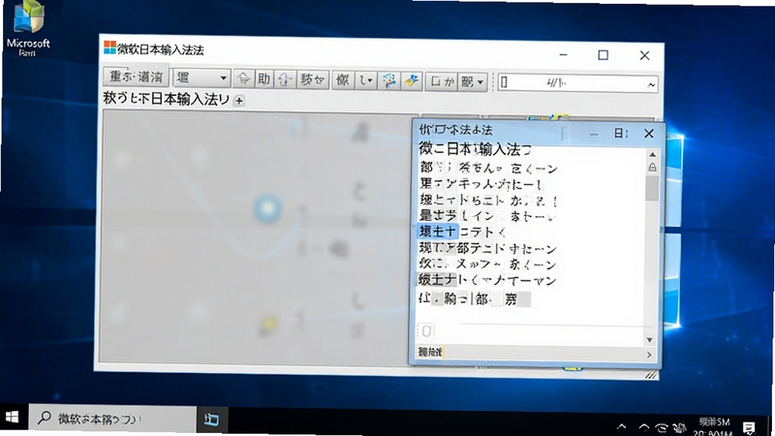Click the curved arrow icon after 助
The image size is (775, 436).
point(285,79)
